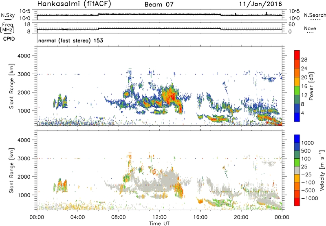Screen dimensions: 326x226
Task: Click the "10^5" tick beside N.Sky
Action: (x=25, y=11)
